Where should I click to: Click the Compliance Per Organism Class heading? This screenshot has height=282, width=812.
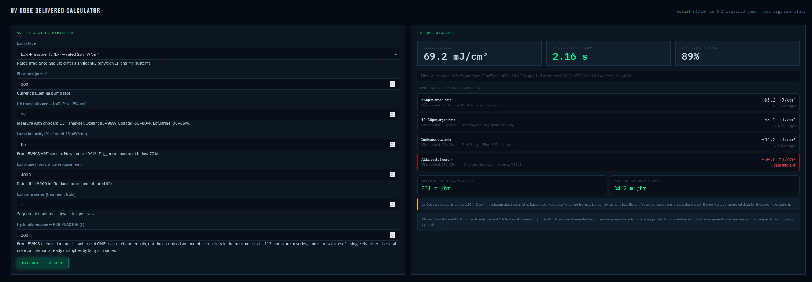pyautogui.click(x=449, y=88)
